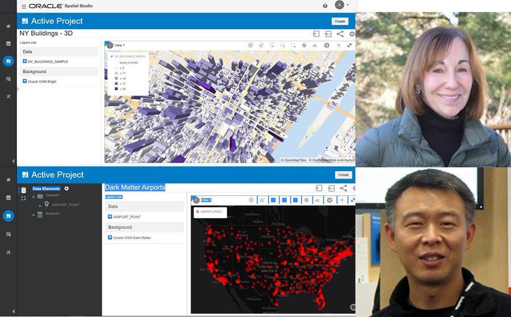Click the Dark Matter Airports project title

point(135,187)
